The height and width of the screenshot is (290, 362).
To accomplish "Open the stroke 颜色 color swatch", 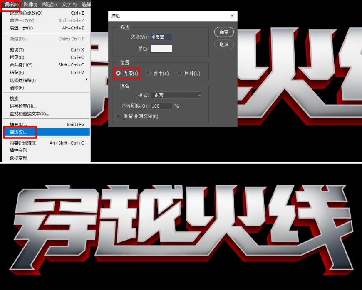I will coord(161,49).
